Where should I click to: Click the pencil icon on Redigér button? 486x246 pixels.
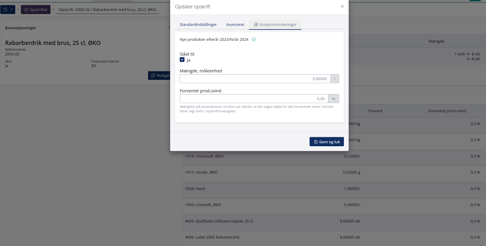pyautogui.click(x=153, y=76)
